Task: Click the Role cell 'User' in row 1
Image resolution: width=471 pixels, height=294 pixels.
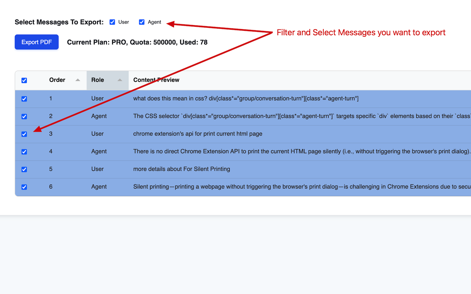Action: coord(98,98)
